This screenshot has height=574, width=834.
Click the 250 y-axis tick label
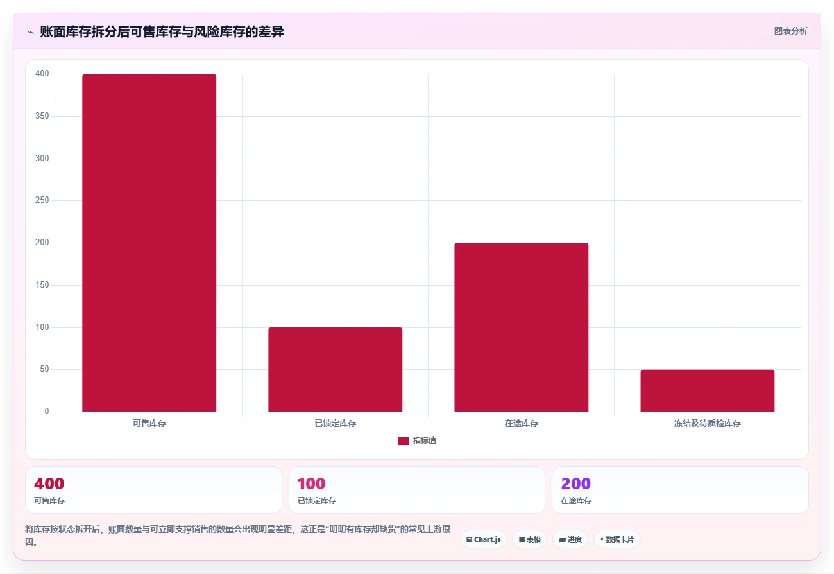(x=42, y=200)
